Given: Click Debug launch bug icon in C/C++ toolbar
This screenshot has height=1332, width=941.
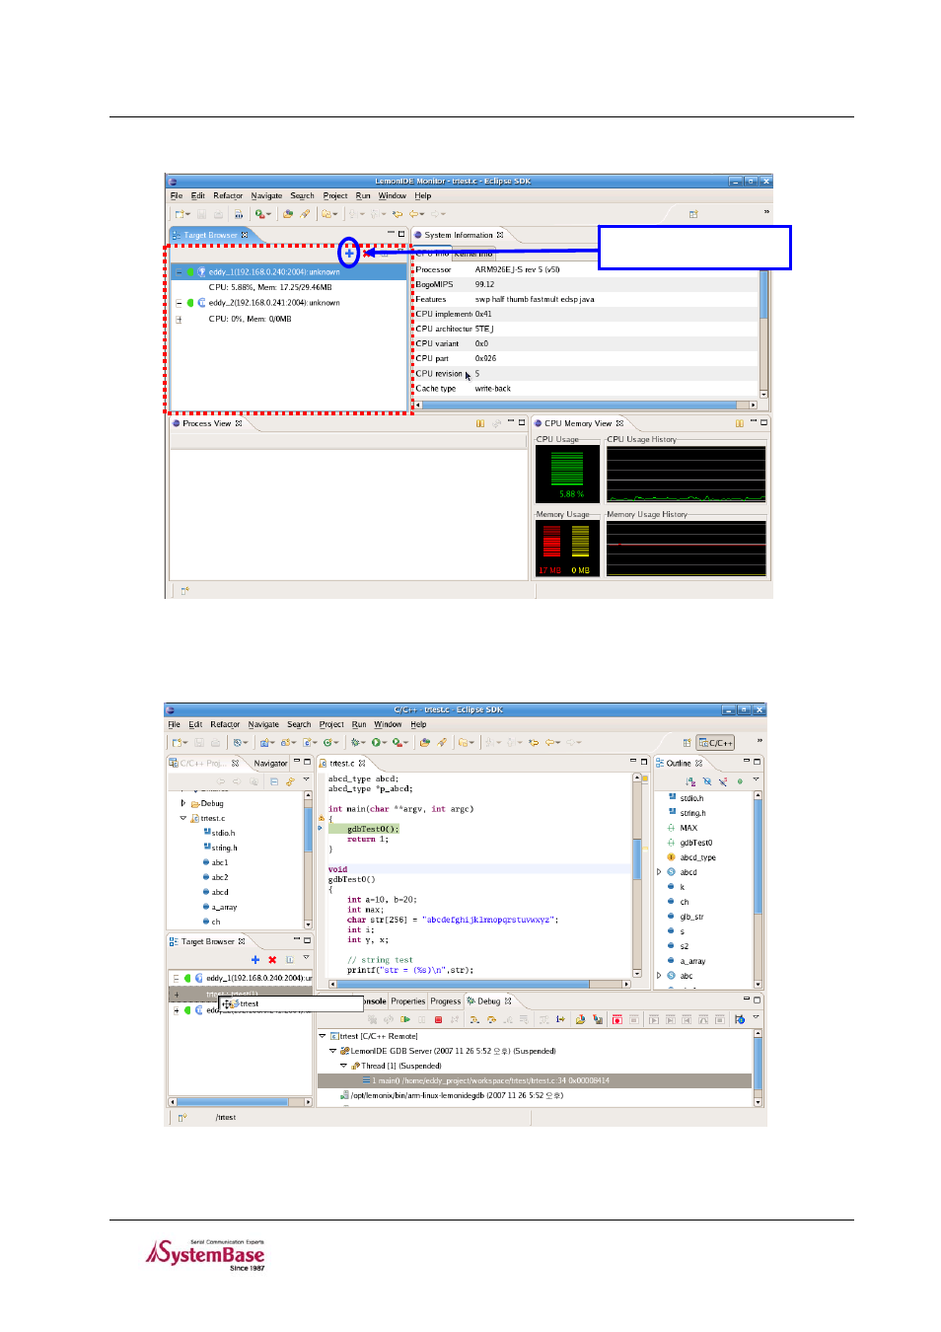Looking at the screenshot, I should [x=356, y=742].
